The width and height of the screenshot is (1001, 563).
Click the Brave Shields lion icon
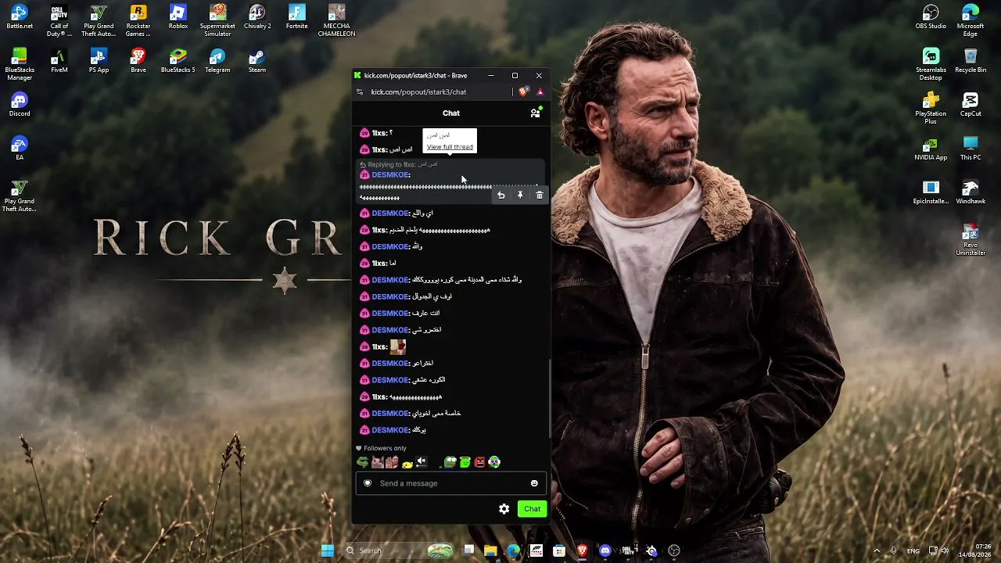coord(524,91)
